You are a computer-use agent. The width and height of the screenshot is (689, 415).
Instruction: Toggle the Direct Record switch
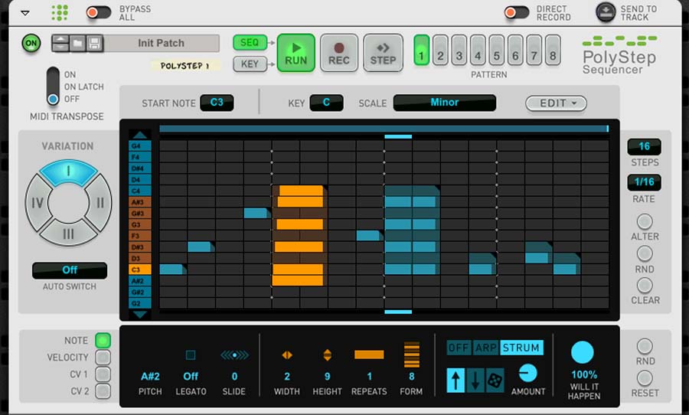tap(516, 12)
